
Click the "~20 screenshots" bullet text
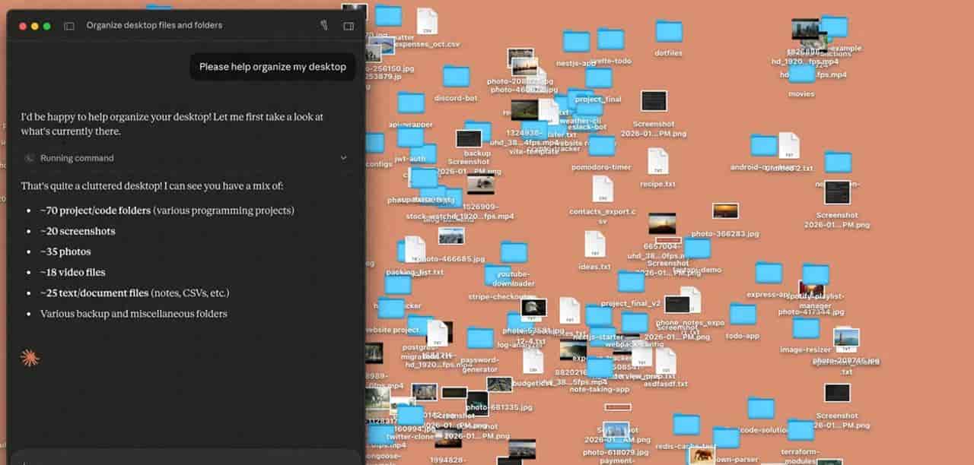78,231
